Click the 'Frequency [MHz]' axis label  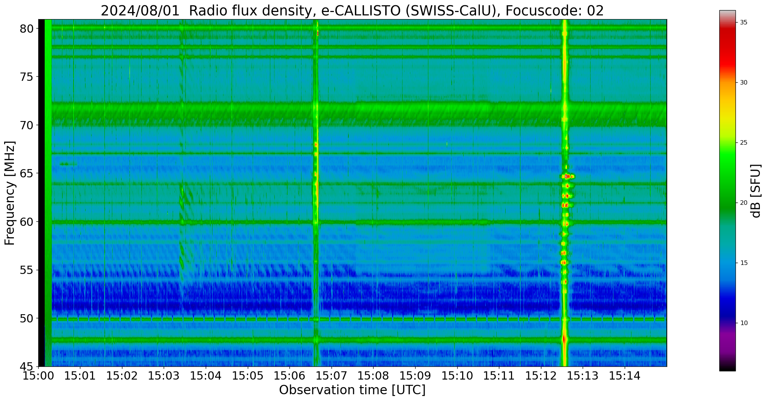pos(10,193)
